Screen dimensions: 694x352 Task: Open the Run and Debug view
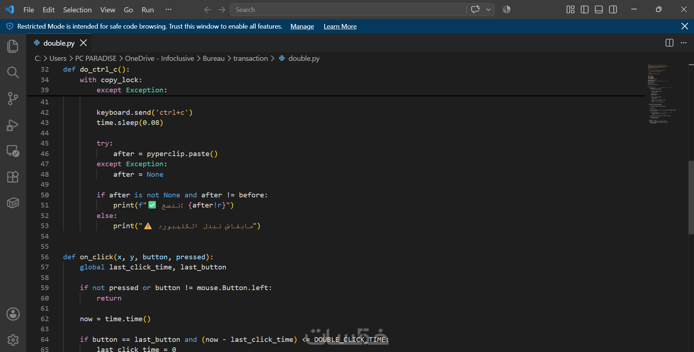click(x=13, y=125)
